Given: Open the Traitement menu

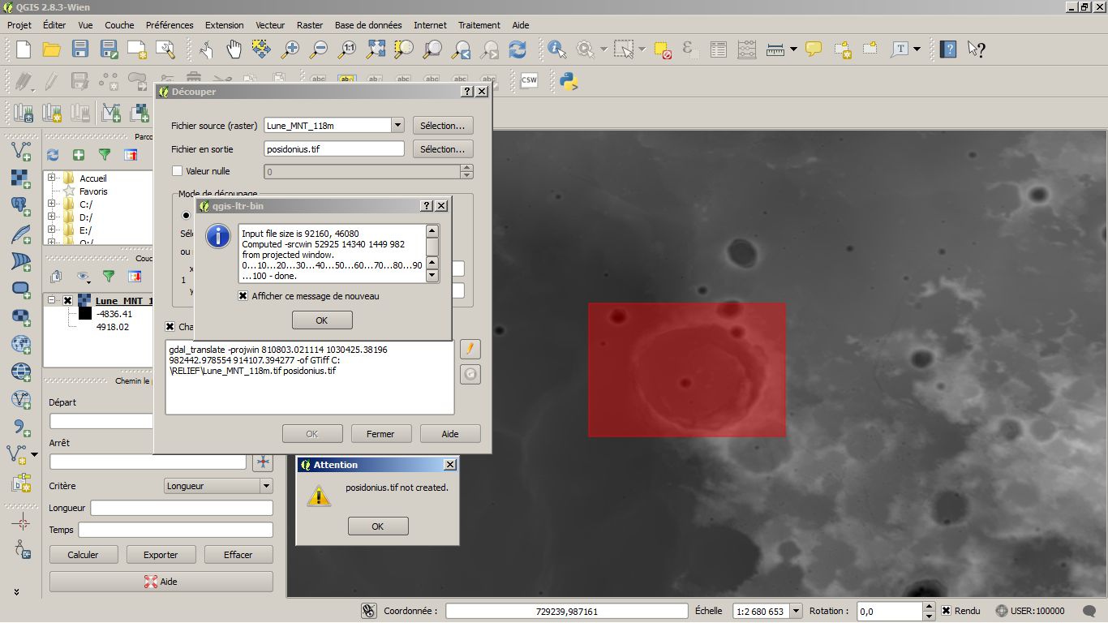Looking at the screenshot, I should [479, 25].
